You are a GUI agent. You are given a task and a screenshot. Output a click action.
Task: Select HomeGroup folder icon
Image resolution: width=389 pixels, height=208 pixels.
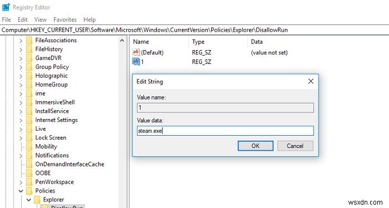tap(29, 85)
